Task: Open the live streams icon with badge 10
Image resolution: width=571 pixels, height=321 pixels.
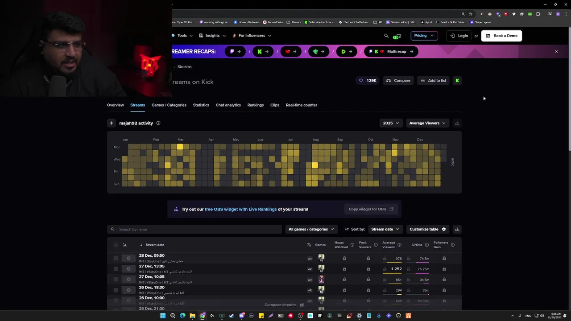Action: click(397, 36)
